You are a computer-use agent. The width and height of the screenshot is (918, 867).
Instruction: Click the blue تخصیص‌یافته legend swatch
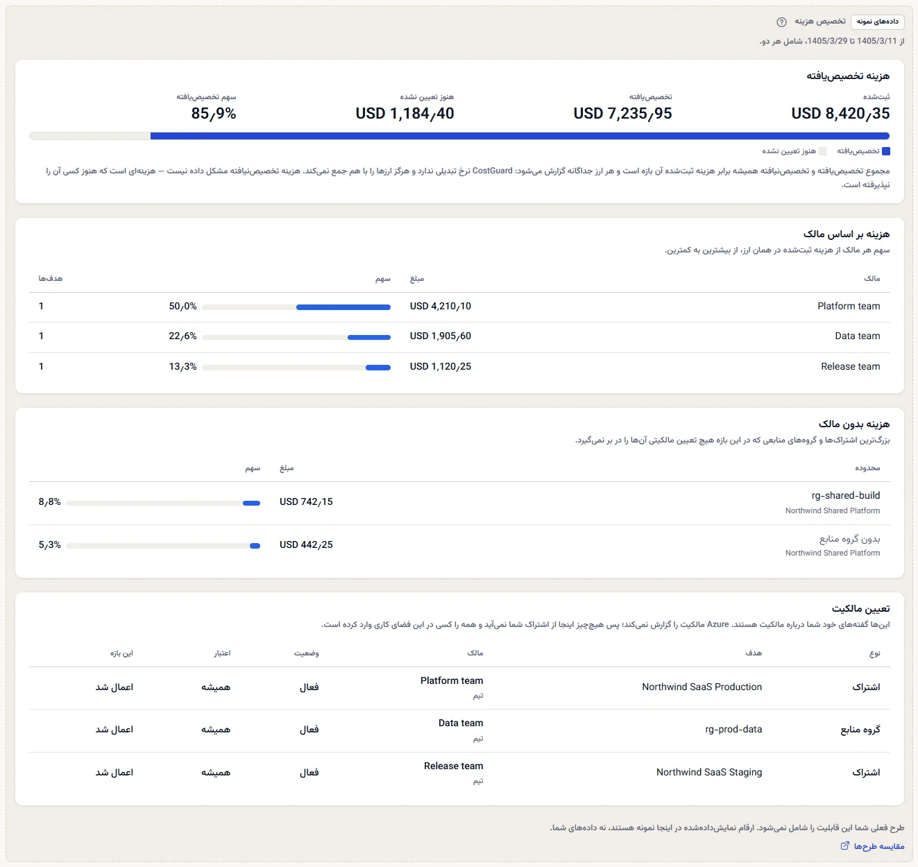886,151
